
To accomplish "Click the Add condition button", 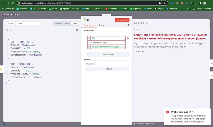I will click(108, 54).
